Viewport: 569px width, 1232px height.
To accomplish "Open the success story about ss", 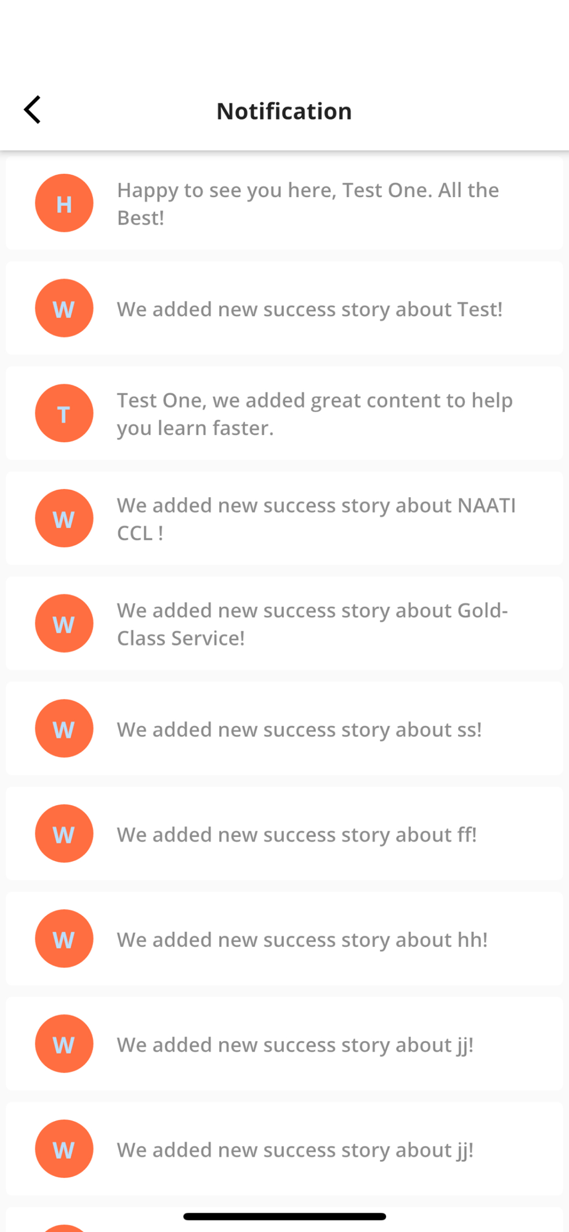I will pos(284,729).
